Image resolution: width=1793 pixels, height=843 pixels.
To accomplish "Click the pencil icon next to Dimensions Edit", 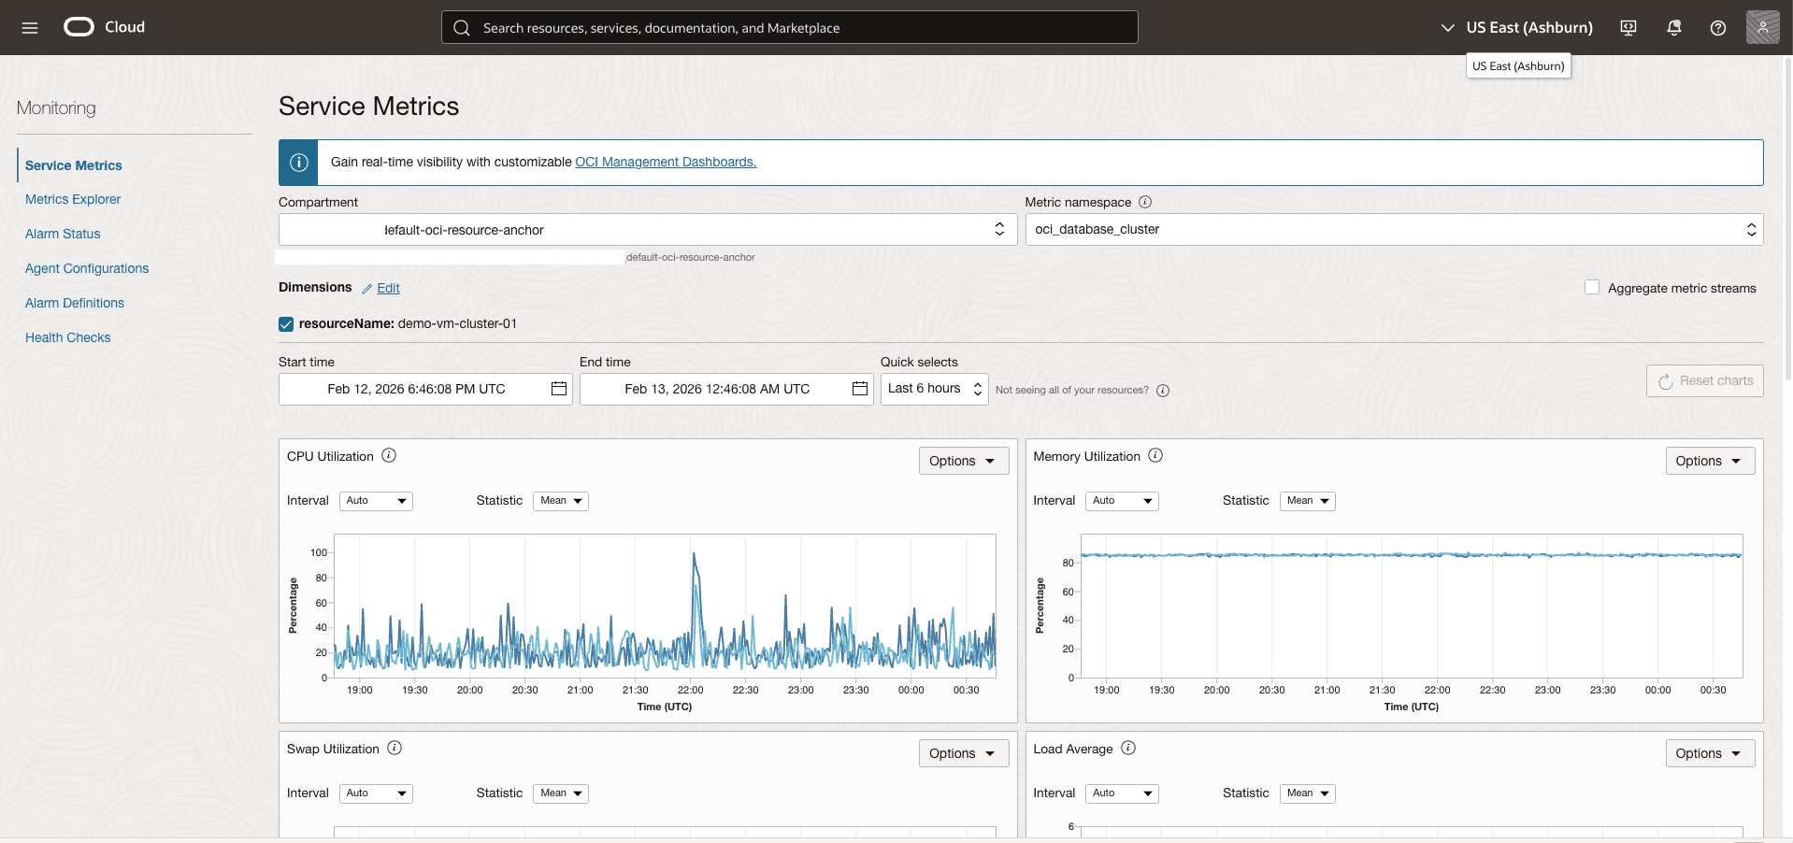I will click(x=367, y=289).
